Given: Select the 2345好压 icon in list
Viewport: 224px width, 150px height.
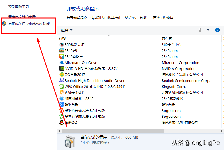Looking at the screenshot, I should pyautogui.click(x=61, y=50).
